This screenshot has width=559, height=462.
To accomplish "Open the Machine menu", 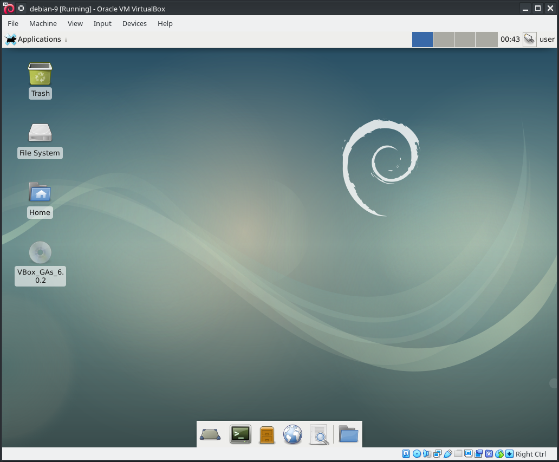I will [x=43, y=23].
